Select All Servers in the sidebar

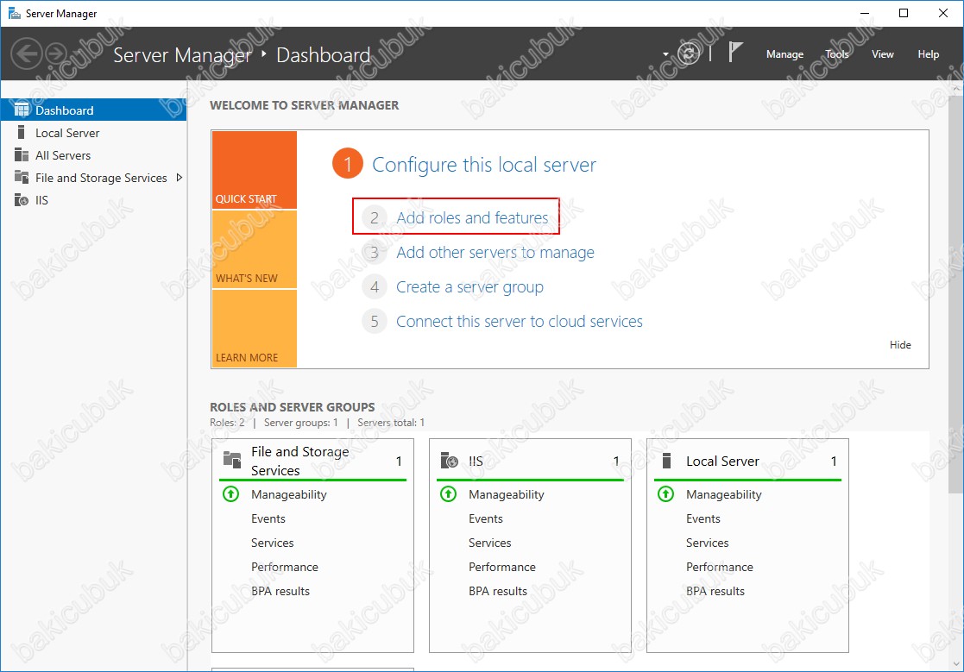click(93, 155)
